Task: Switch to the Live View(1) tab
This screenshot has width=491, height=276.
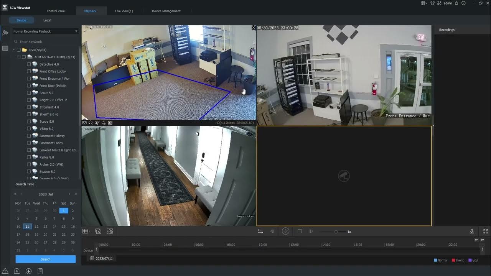Action: tap(124, 11)
